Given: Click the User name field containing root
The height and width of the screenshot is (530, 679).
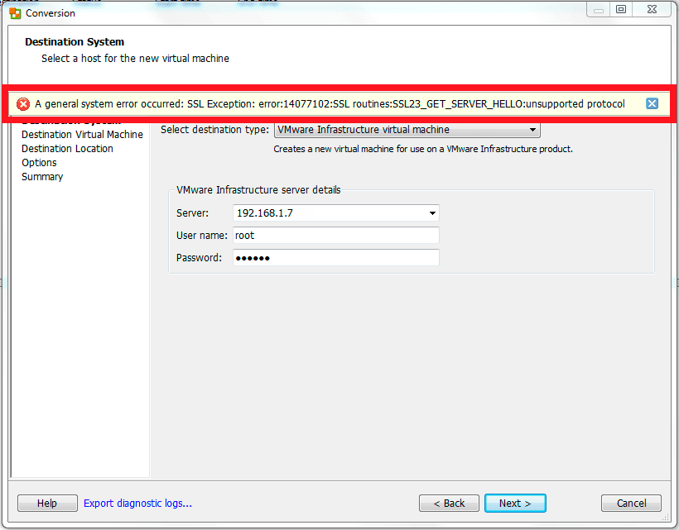Looking at the screenshot, I should pyautogui.click(x=336, y=236).
